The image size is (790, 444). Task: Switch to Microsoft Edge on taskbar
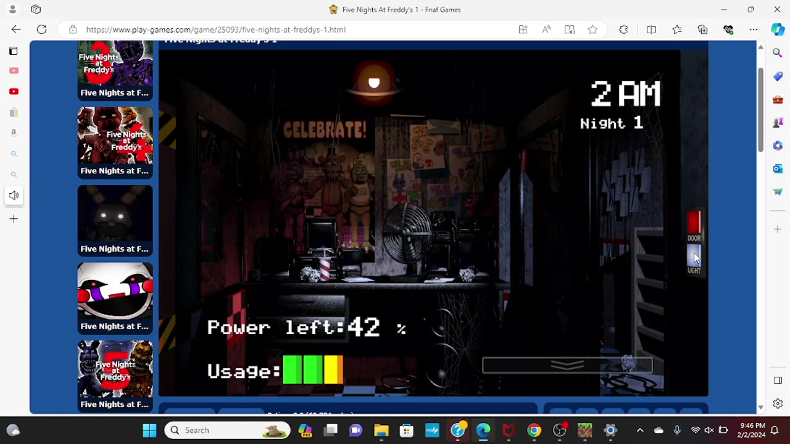[483, 430]
